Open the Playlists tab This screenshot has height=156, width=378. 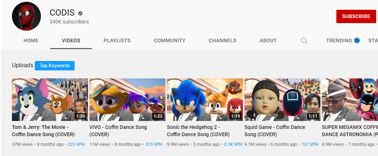(117, 40)
